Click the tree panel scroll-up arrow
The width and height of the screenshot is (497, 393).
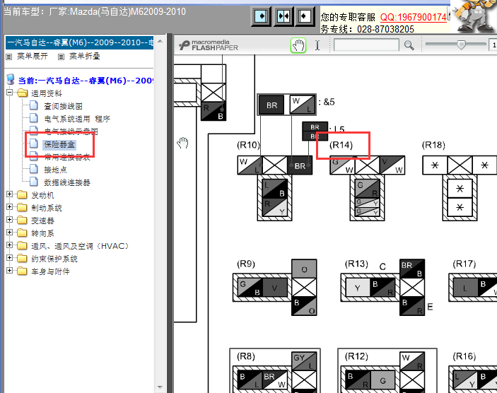click(160, 41)
